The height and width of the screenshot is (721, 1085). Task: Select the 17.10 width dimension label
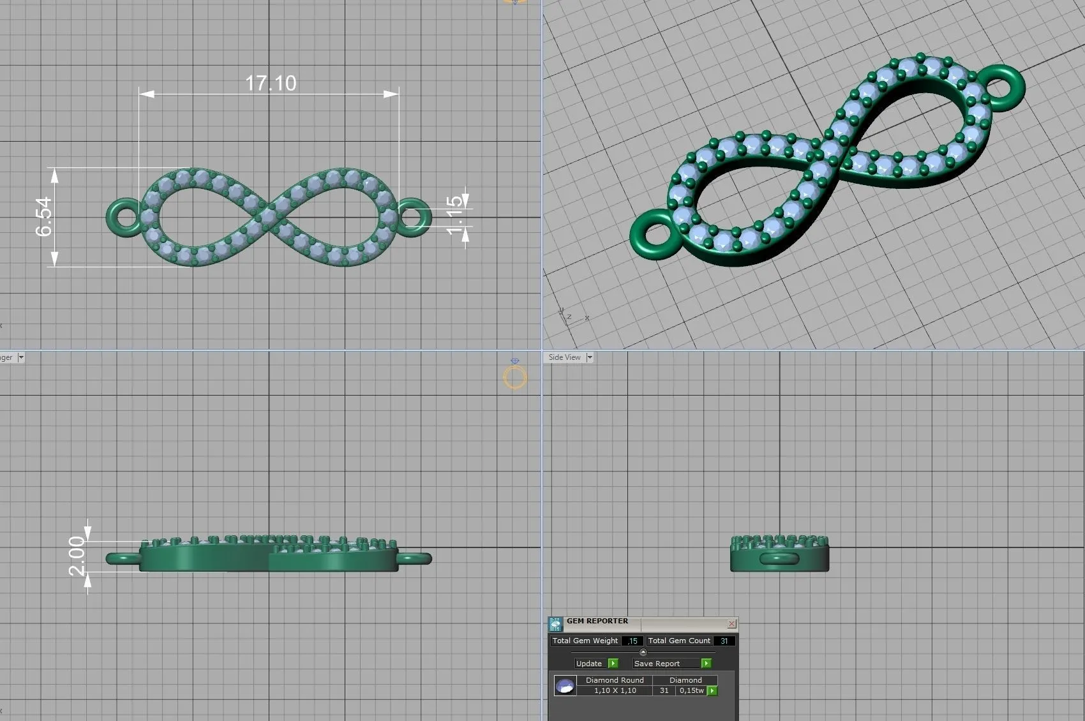[x=271, y=84]
